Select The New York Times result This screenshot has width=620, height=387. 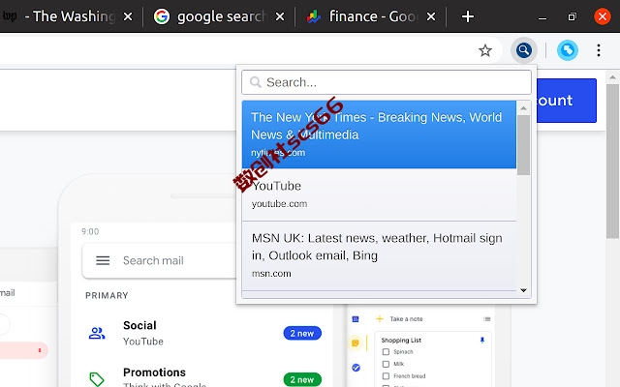(x=379, y=134)
